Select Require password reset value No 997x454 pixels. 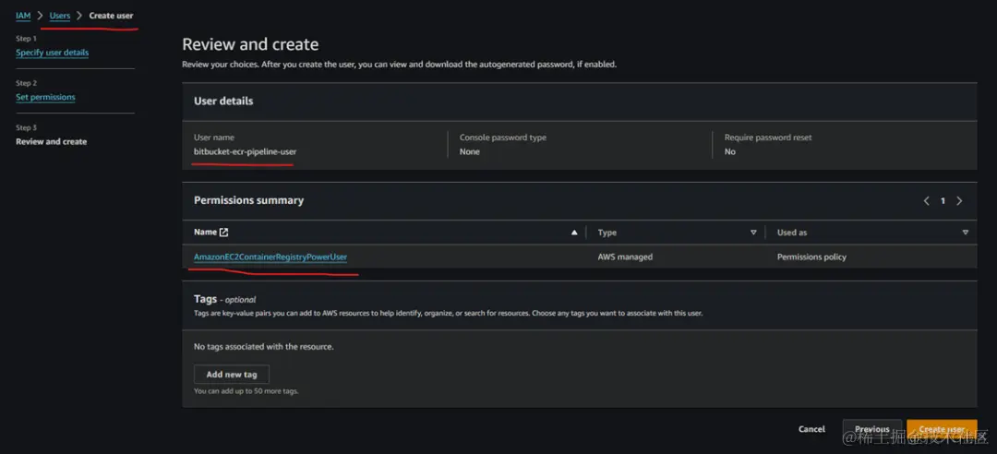(x=730, y=152)
